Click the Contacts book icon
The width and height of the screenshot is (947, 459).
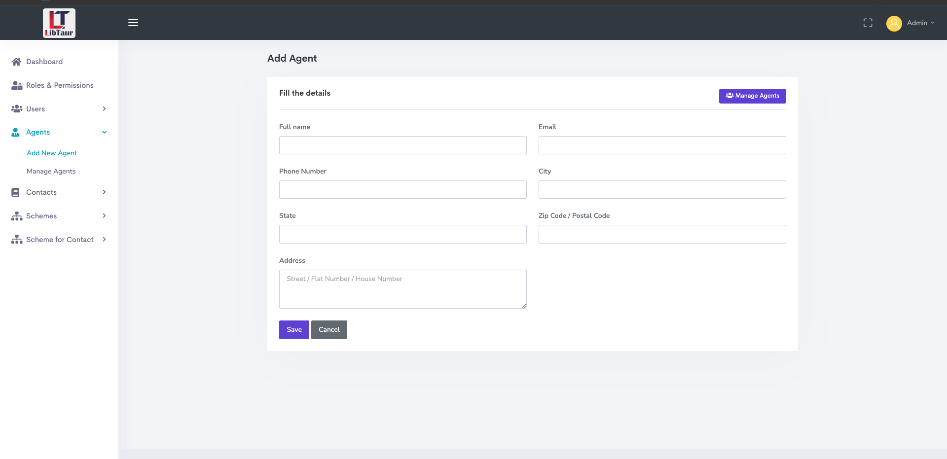pyautogui.click(x=16, y=192)
